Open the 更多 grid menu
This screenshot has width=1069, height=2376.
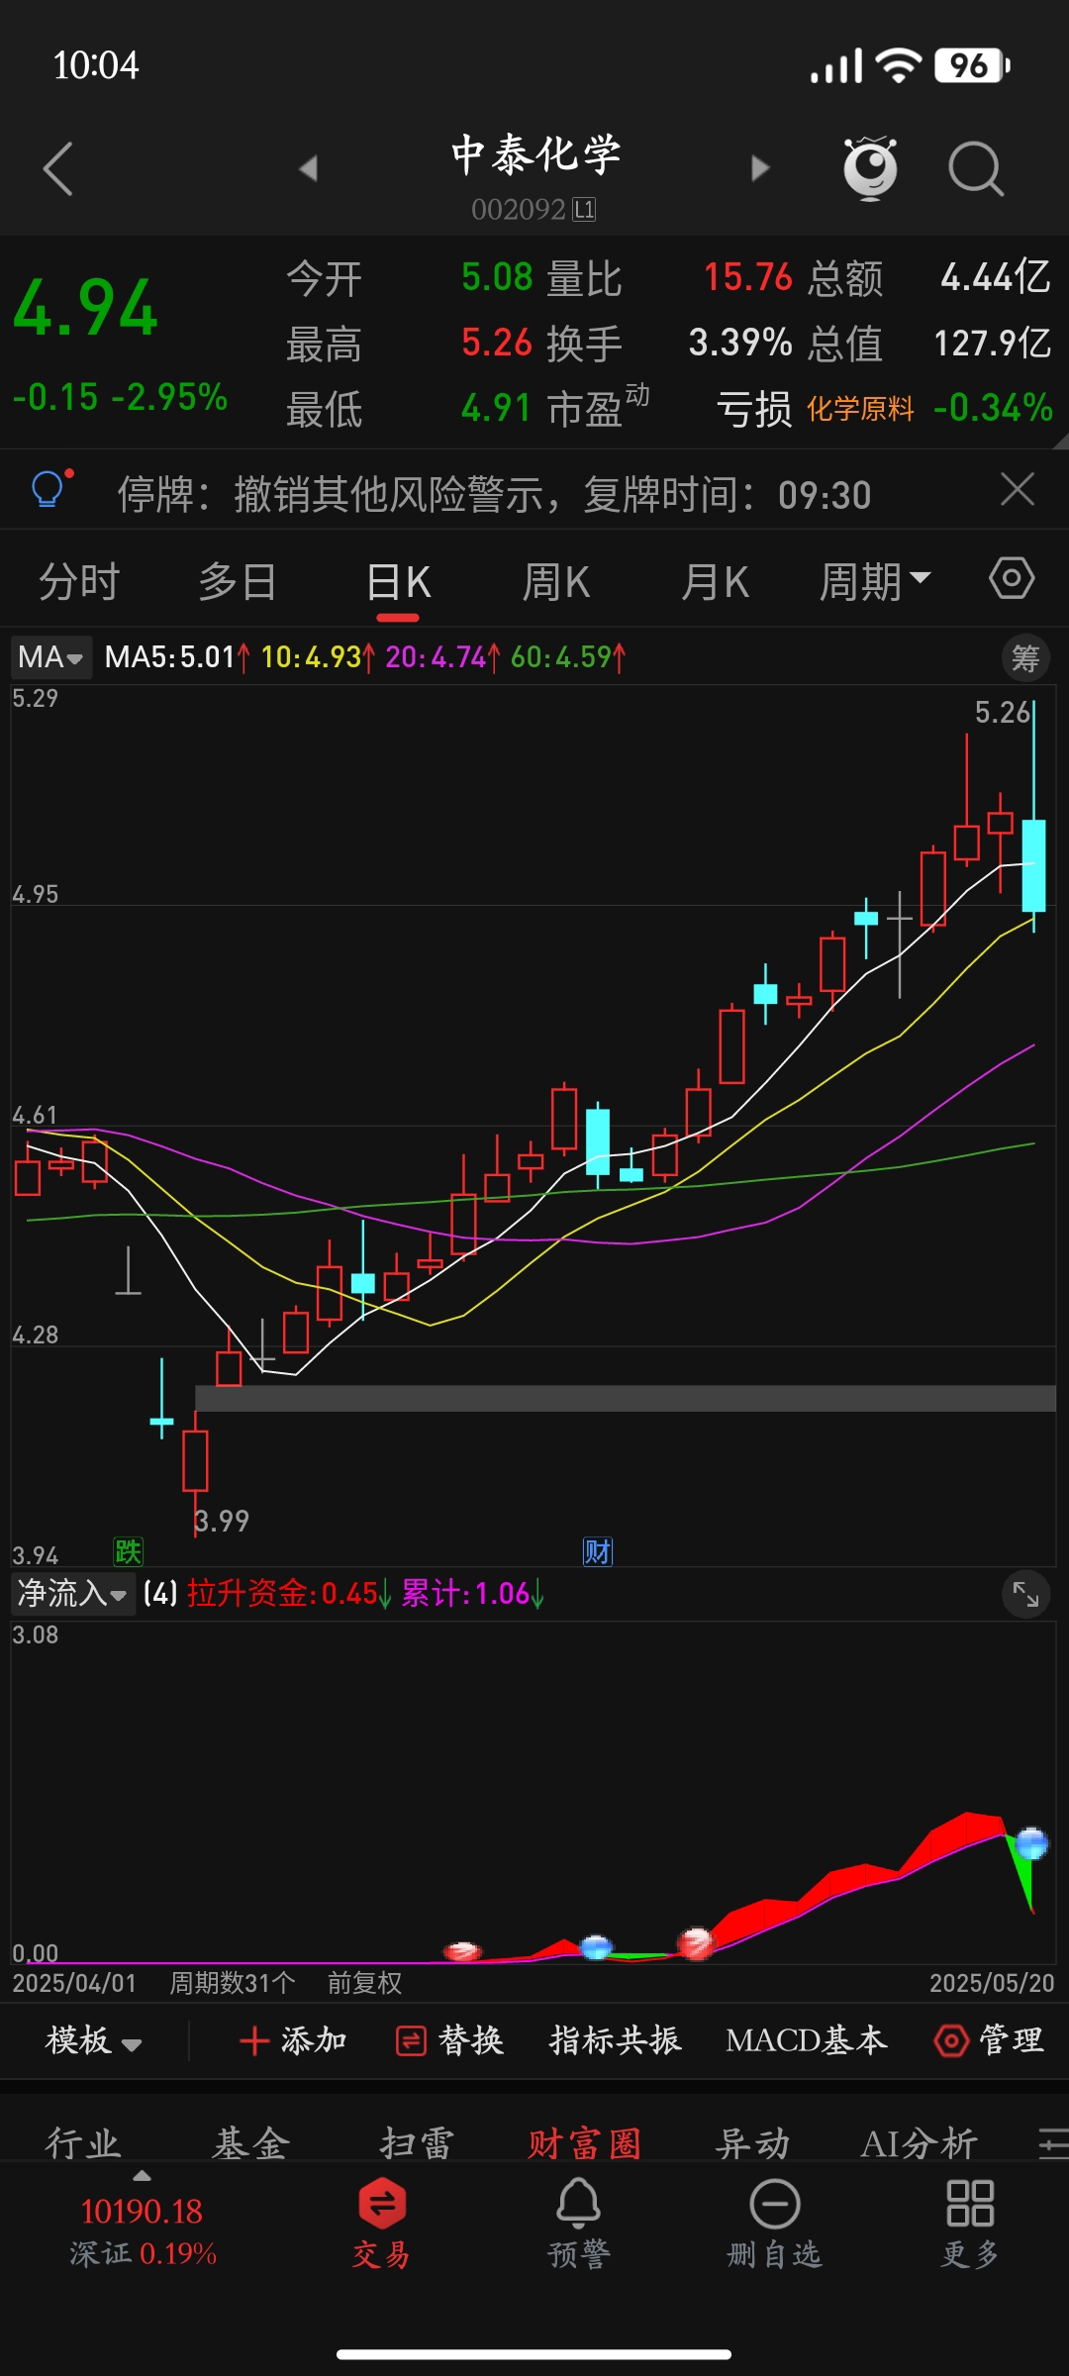pos(970,2224)
